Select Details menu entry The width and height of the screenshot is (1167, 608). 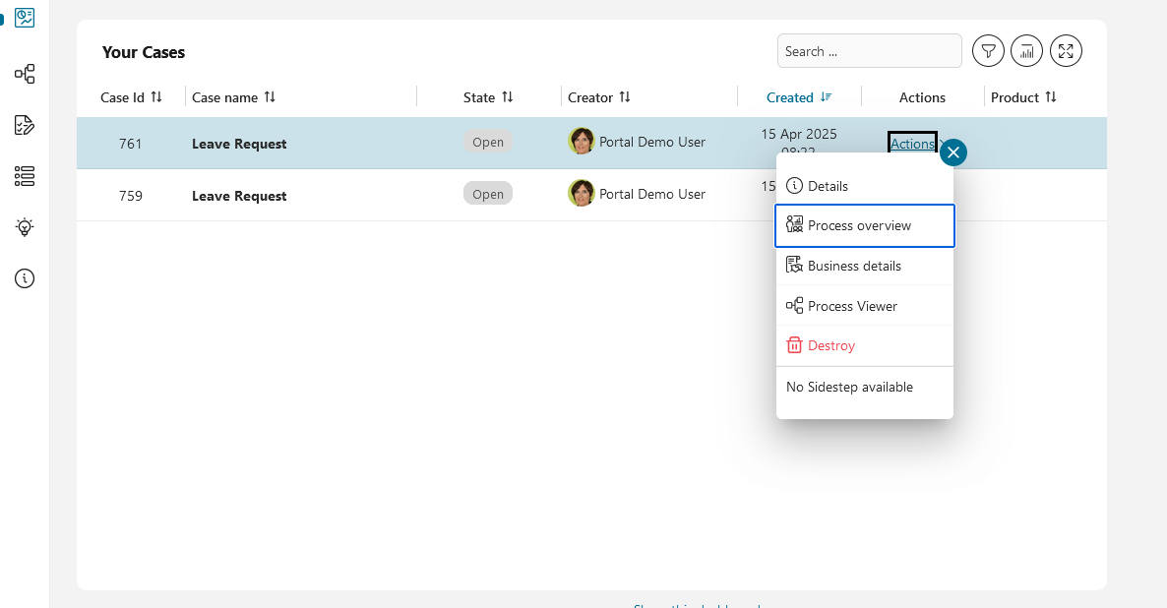(865, 186)
